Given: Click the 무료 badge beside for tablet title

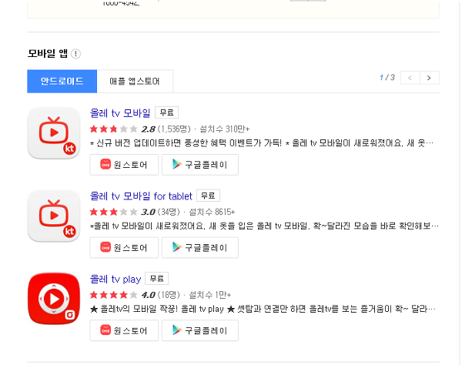Looking at the screenshot, I should click(x=208, y=196).
